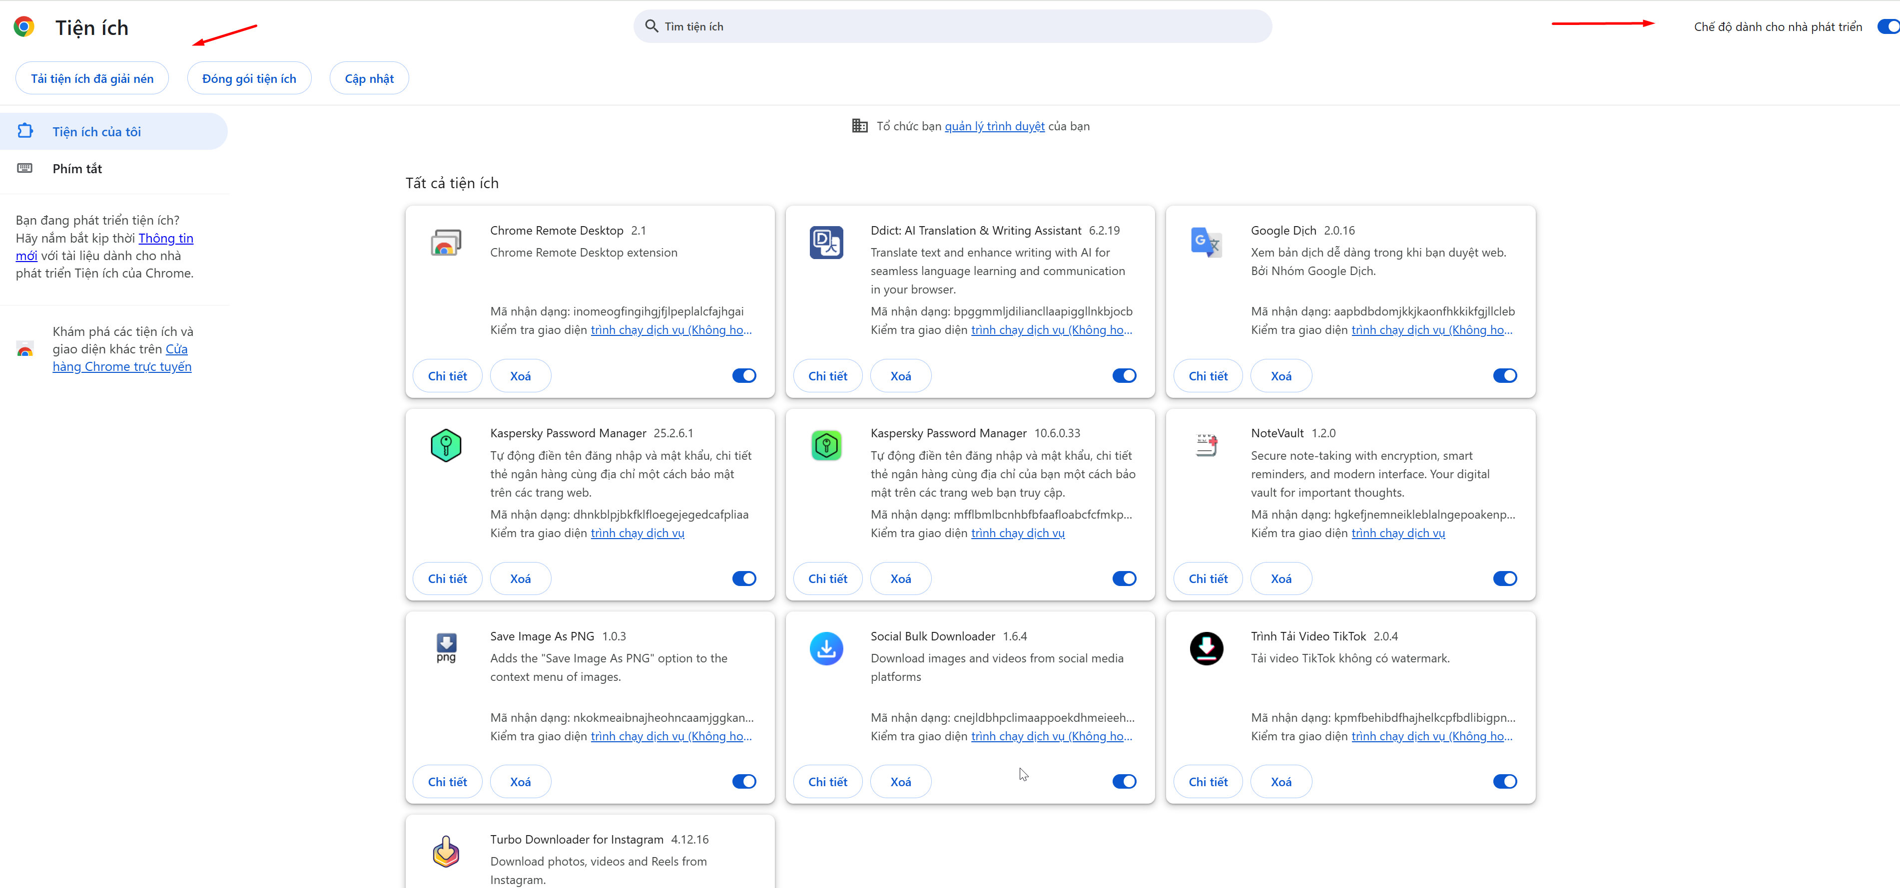The height and width of the screenshot is (888, 1900).
Task: Open service worker link for Google Dịch
Action: click(x=1432, y=330)
